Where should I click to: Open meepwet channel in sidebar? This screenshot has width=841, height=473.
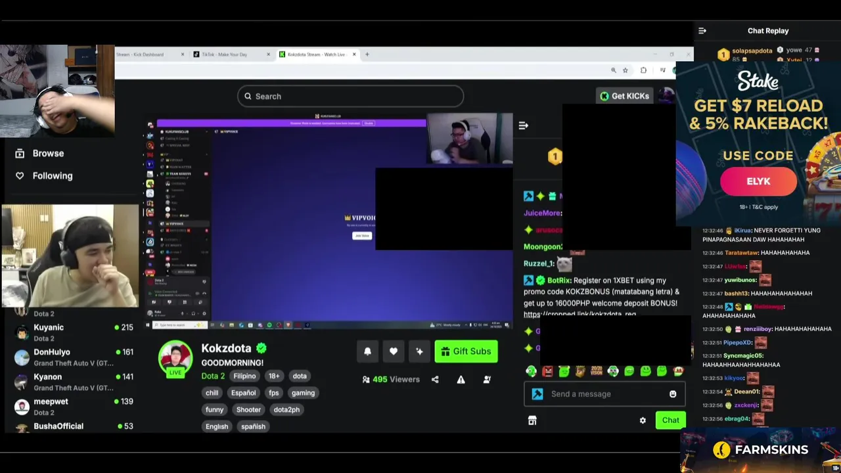[74, 407]
